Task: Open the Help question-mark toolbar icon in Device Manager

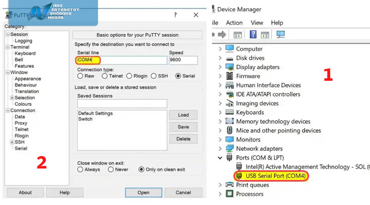Action: pos(253,34)
